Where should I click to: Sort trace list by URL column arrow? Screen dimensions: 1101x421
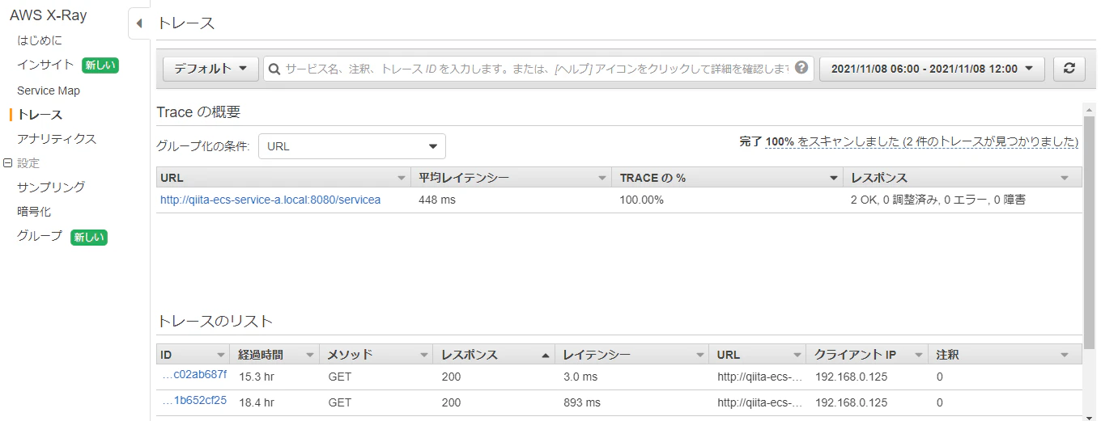coord(797,355)
